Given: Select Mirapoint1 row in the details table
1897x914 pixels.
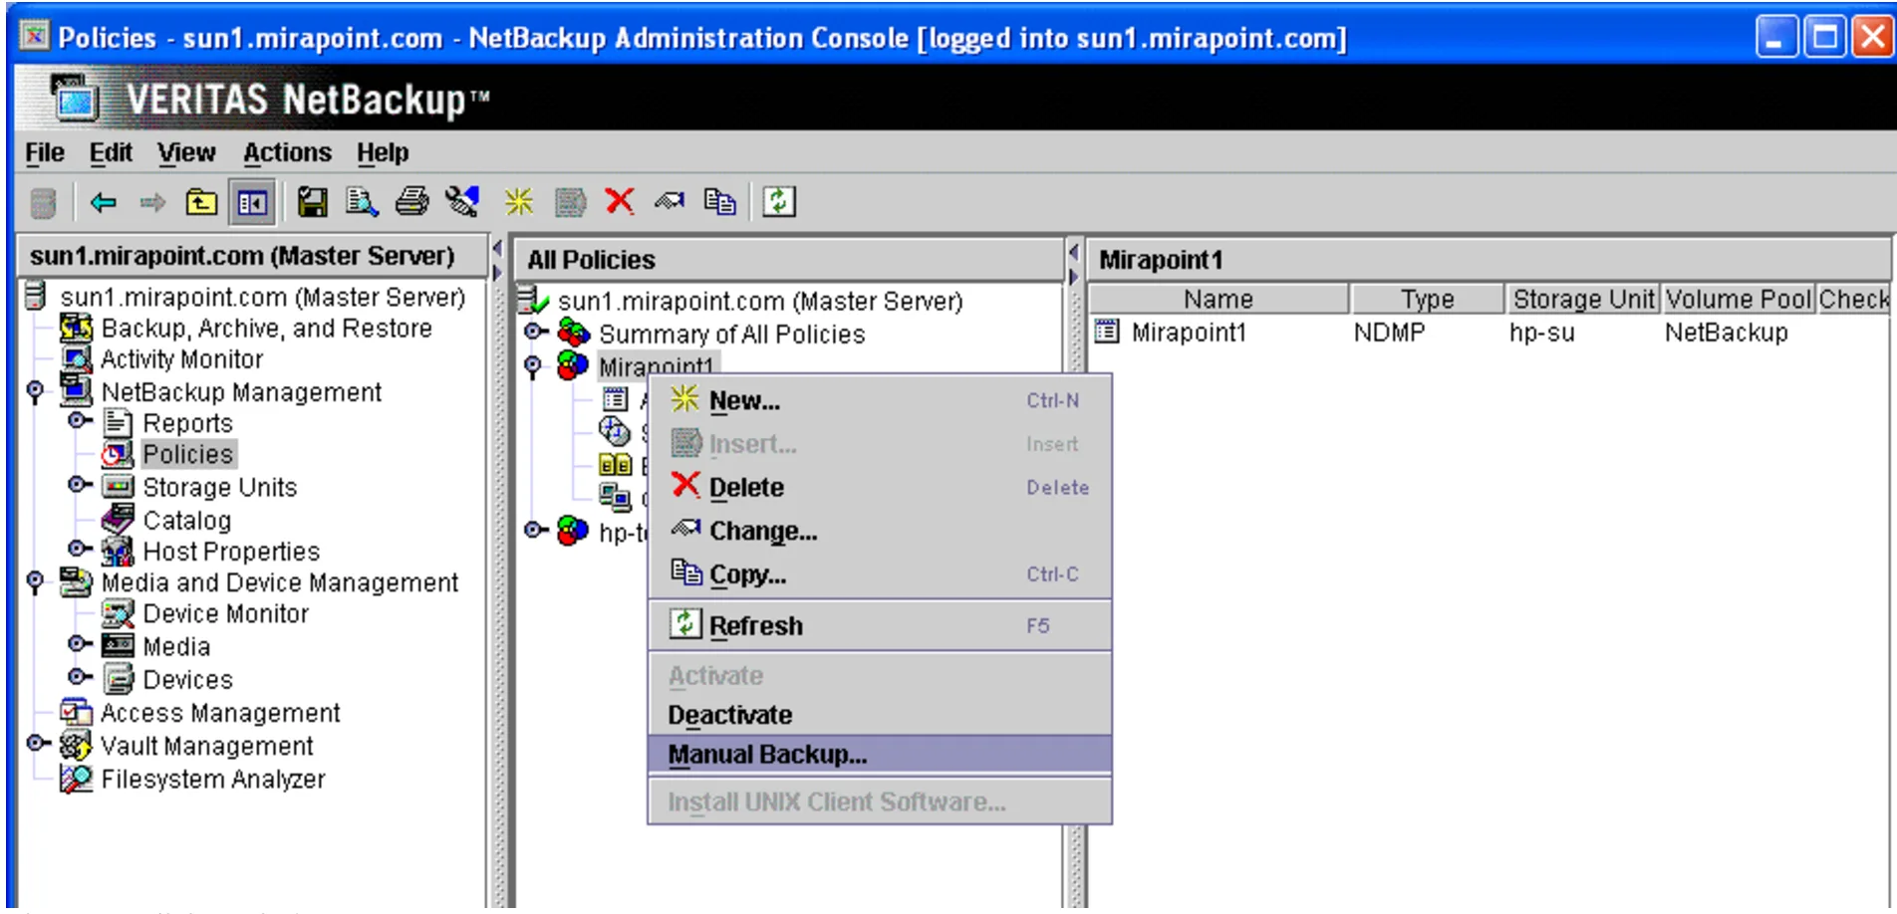Looking at the screenshot, I should (x=1489, y=333).
